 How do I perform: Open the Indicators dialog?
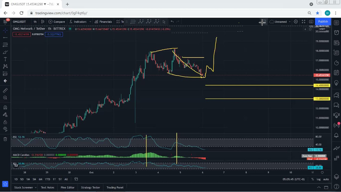[78, 22]
